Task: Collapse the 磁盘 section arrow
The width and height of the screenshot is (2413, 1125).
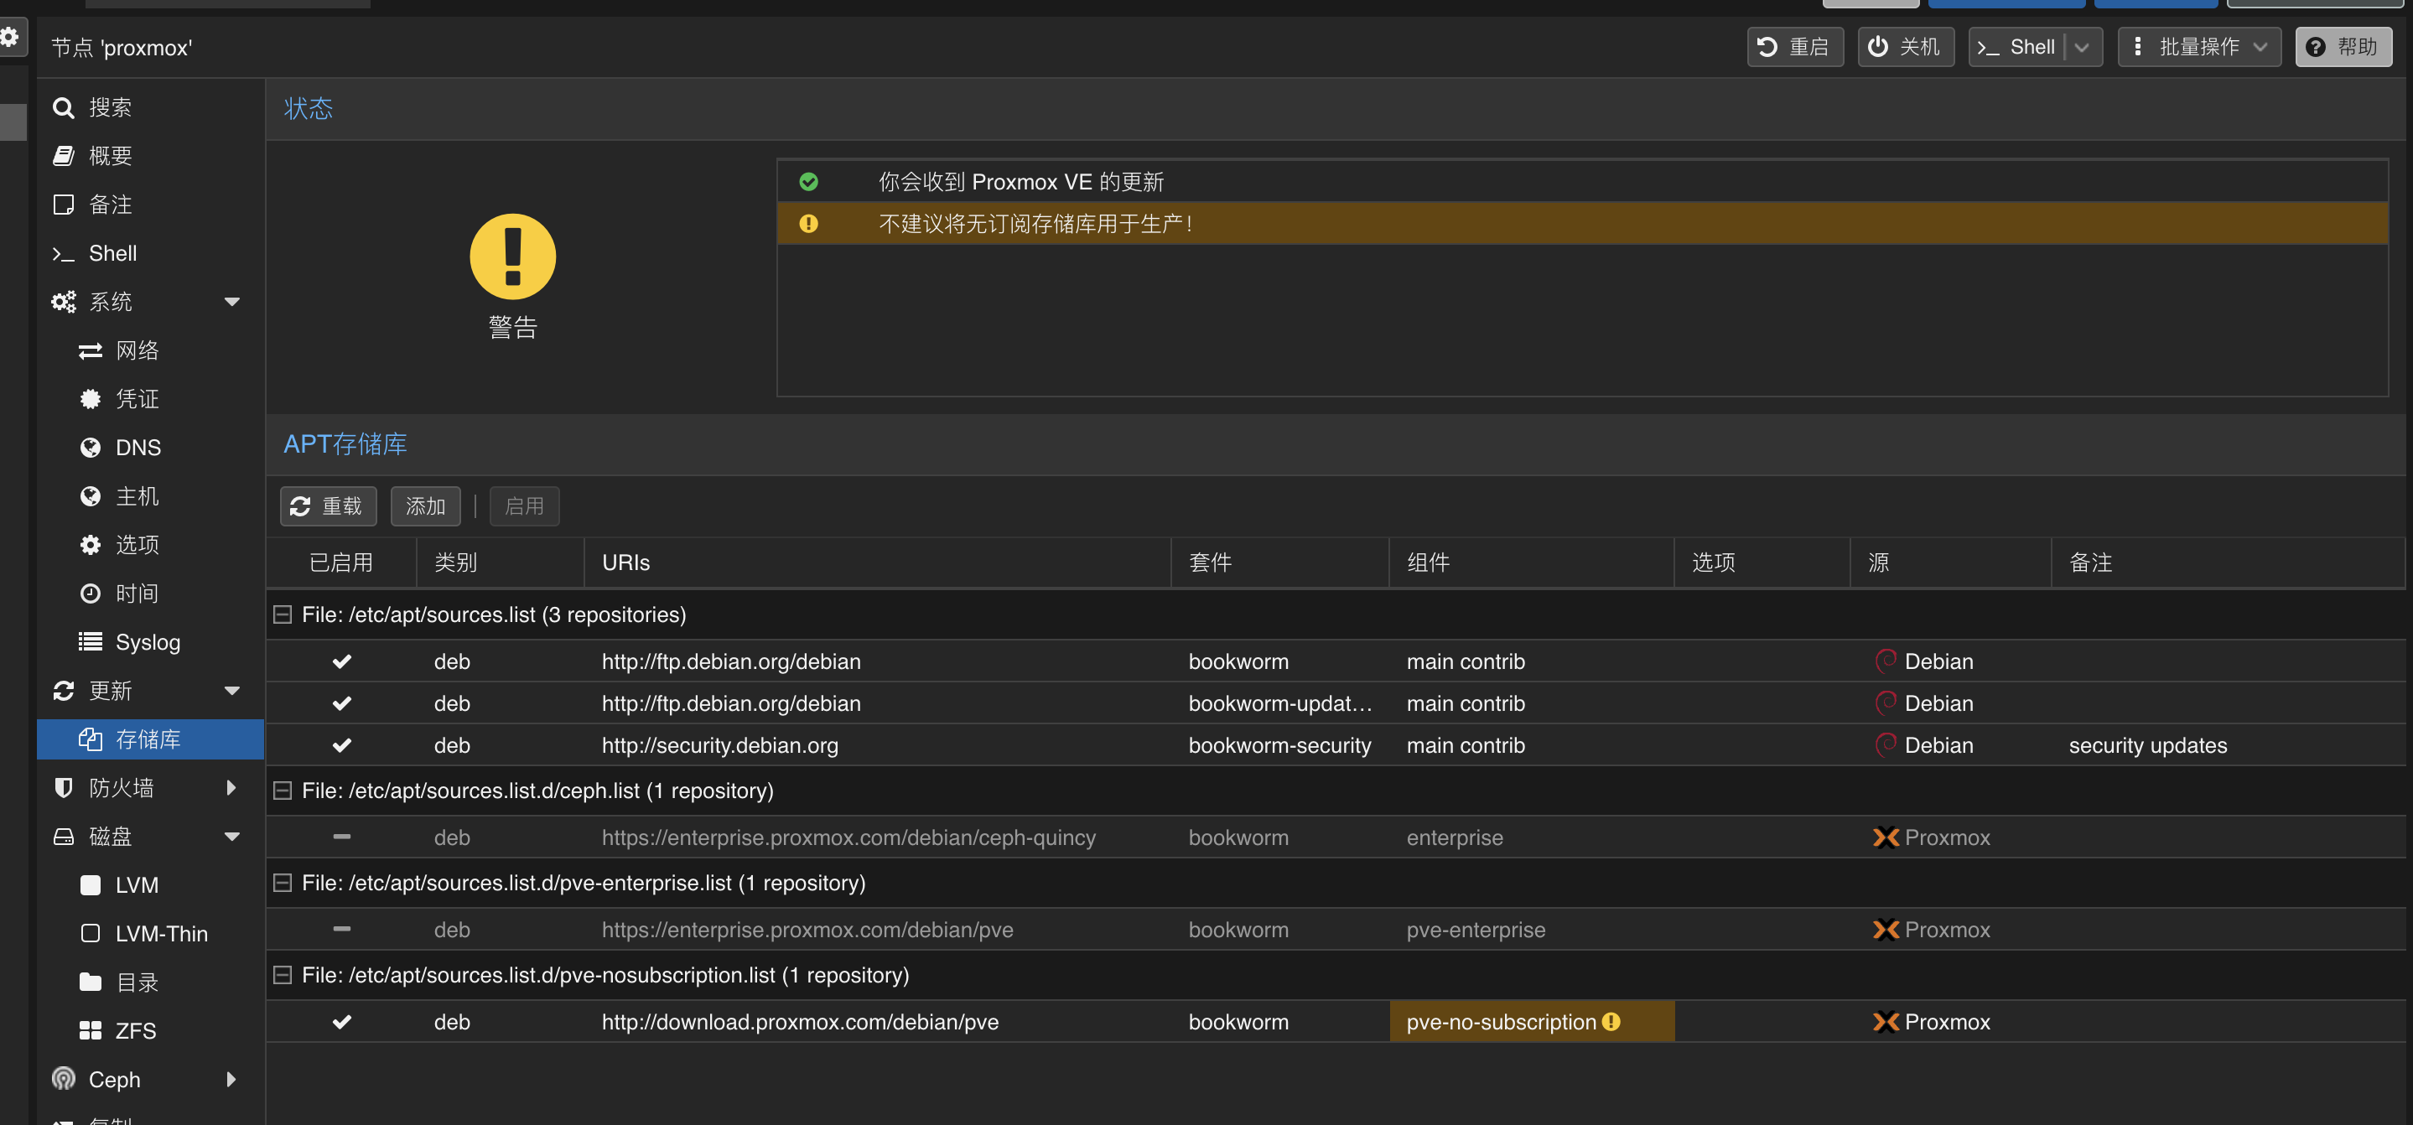Action: pos(231,837)
